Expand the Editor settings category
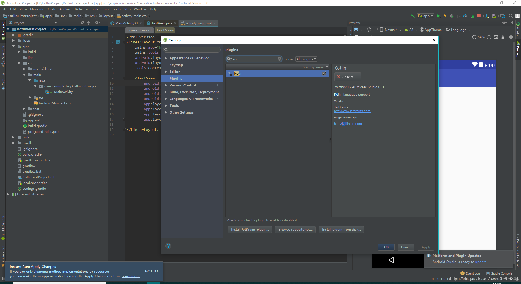The image size is (521, 284). coord(166,72)
